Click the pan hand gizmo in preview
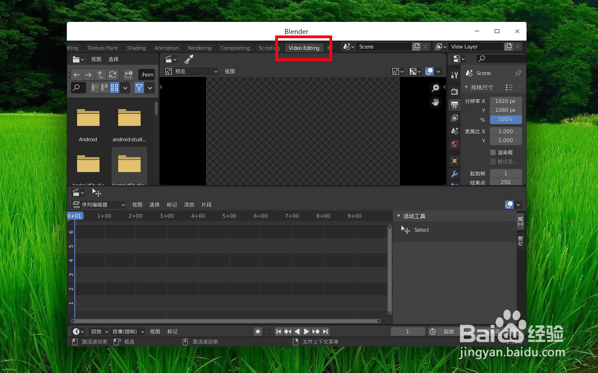 (435, 102)
